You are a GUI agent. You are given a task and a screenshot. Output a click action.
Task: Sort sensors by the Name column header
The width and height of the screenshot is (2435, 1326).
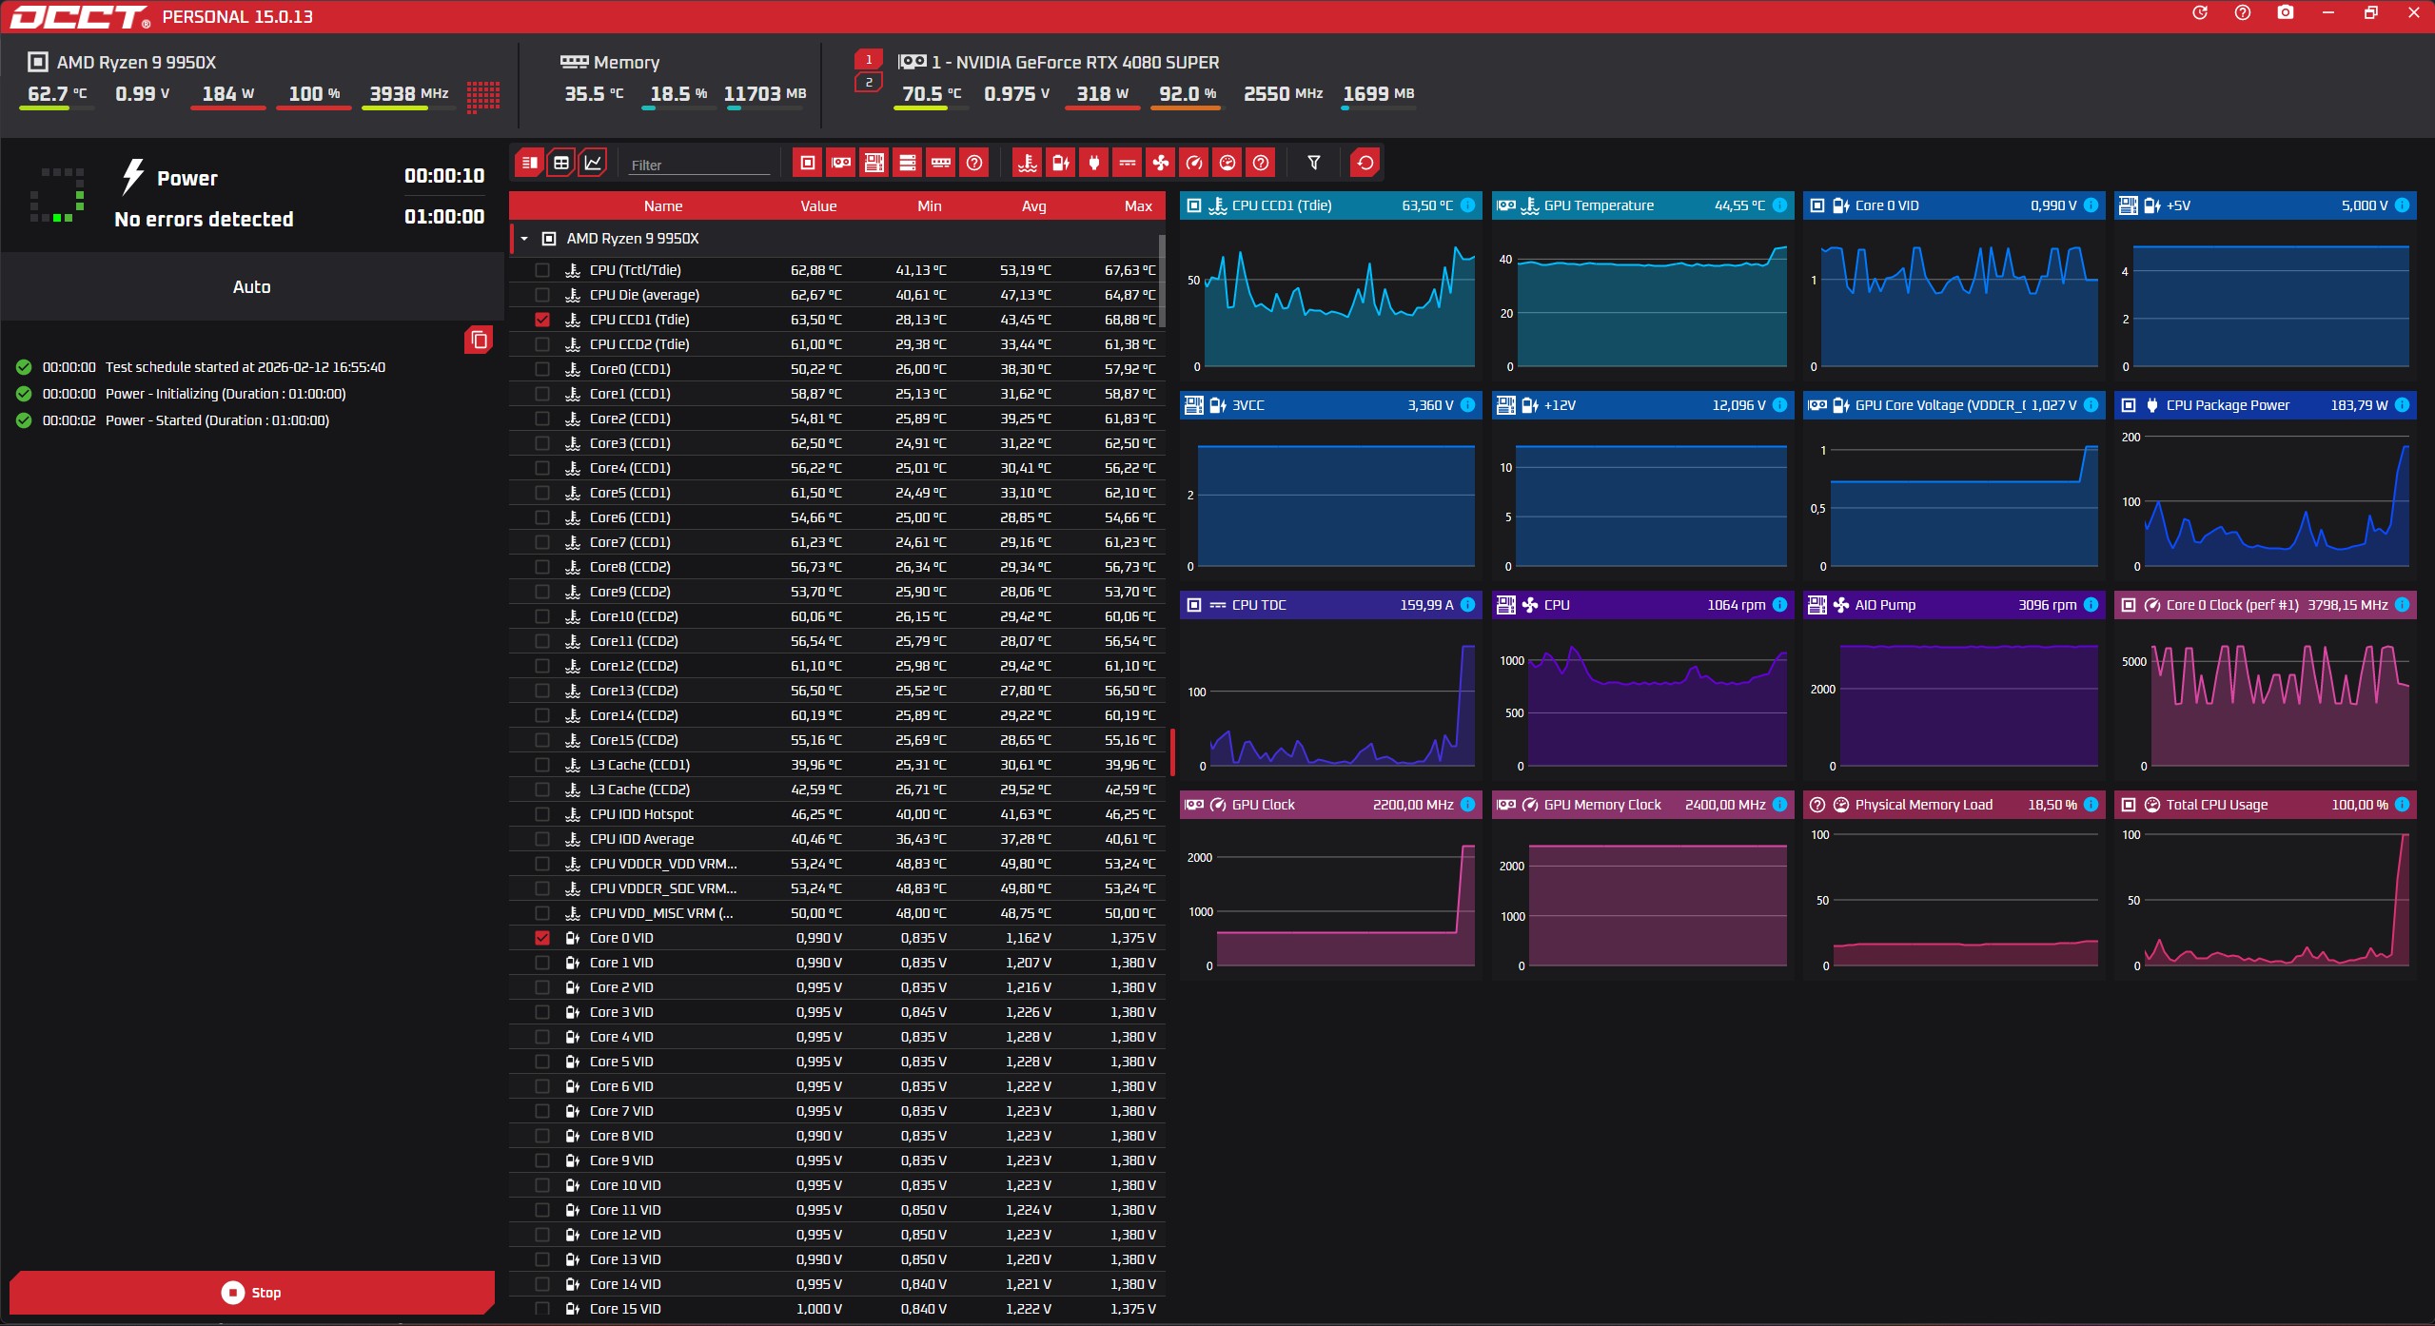coord(662,205)
